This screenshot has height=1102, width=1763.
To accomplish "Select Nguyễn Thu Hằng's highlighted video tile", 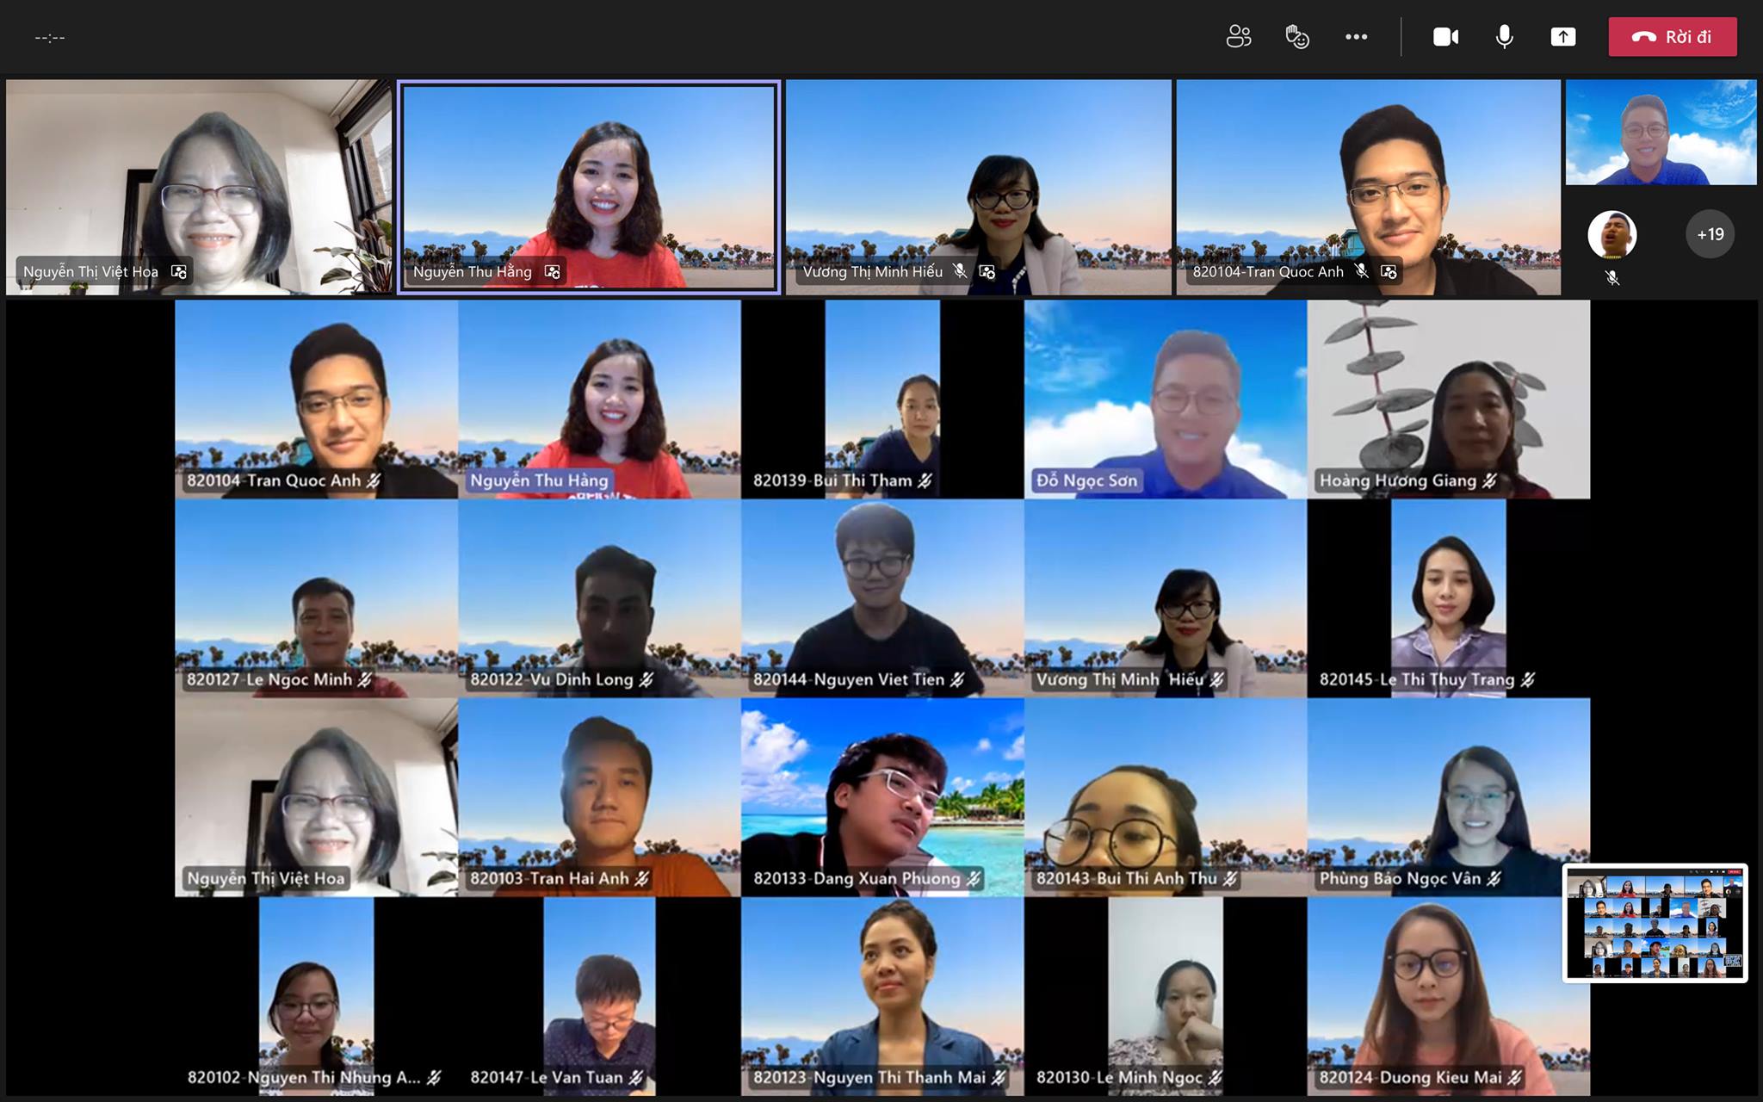I will pos(589,172).
